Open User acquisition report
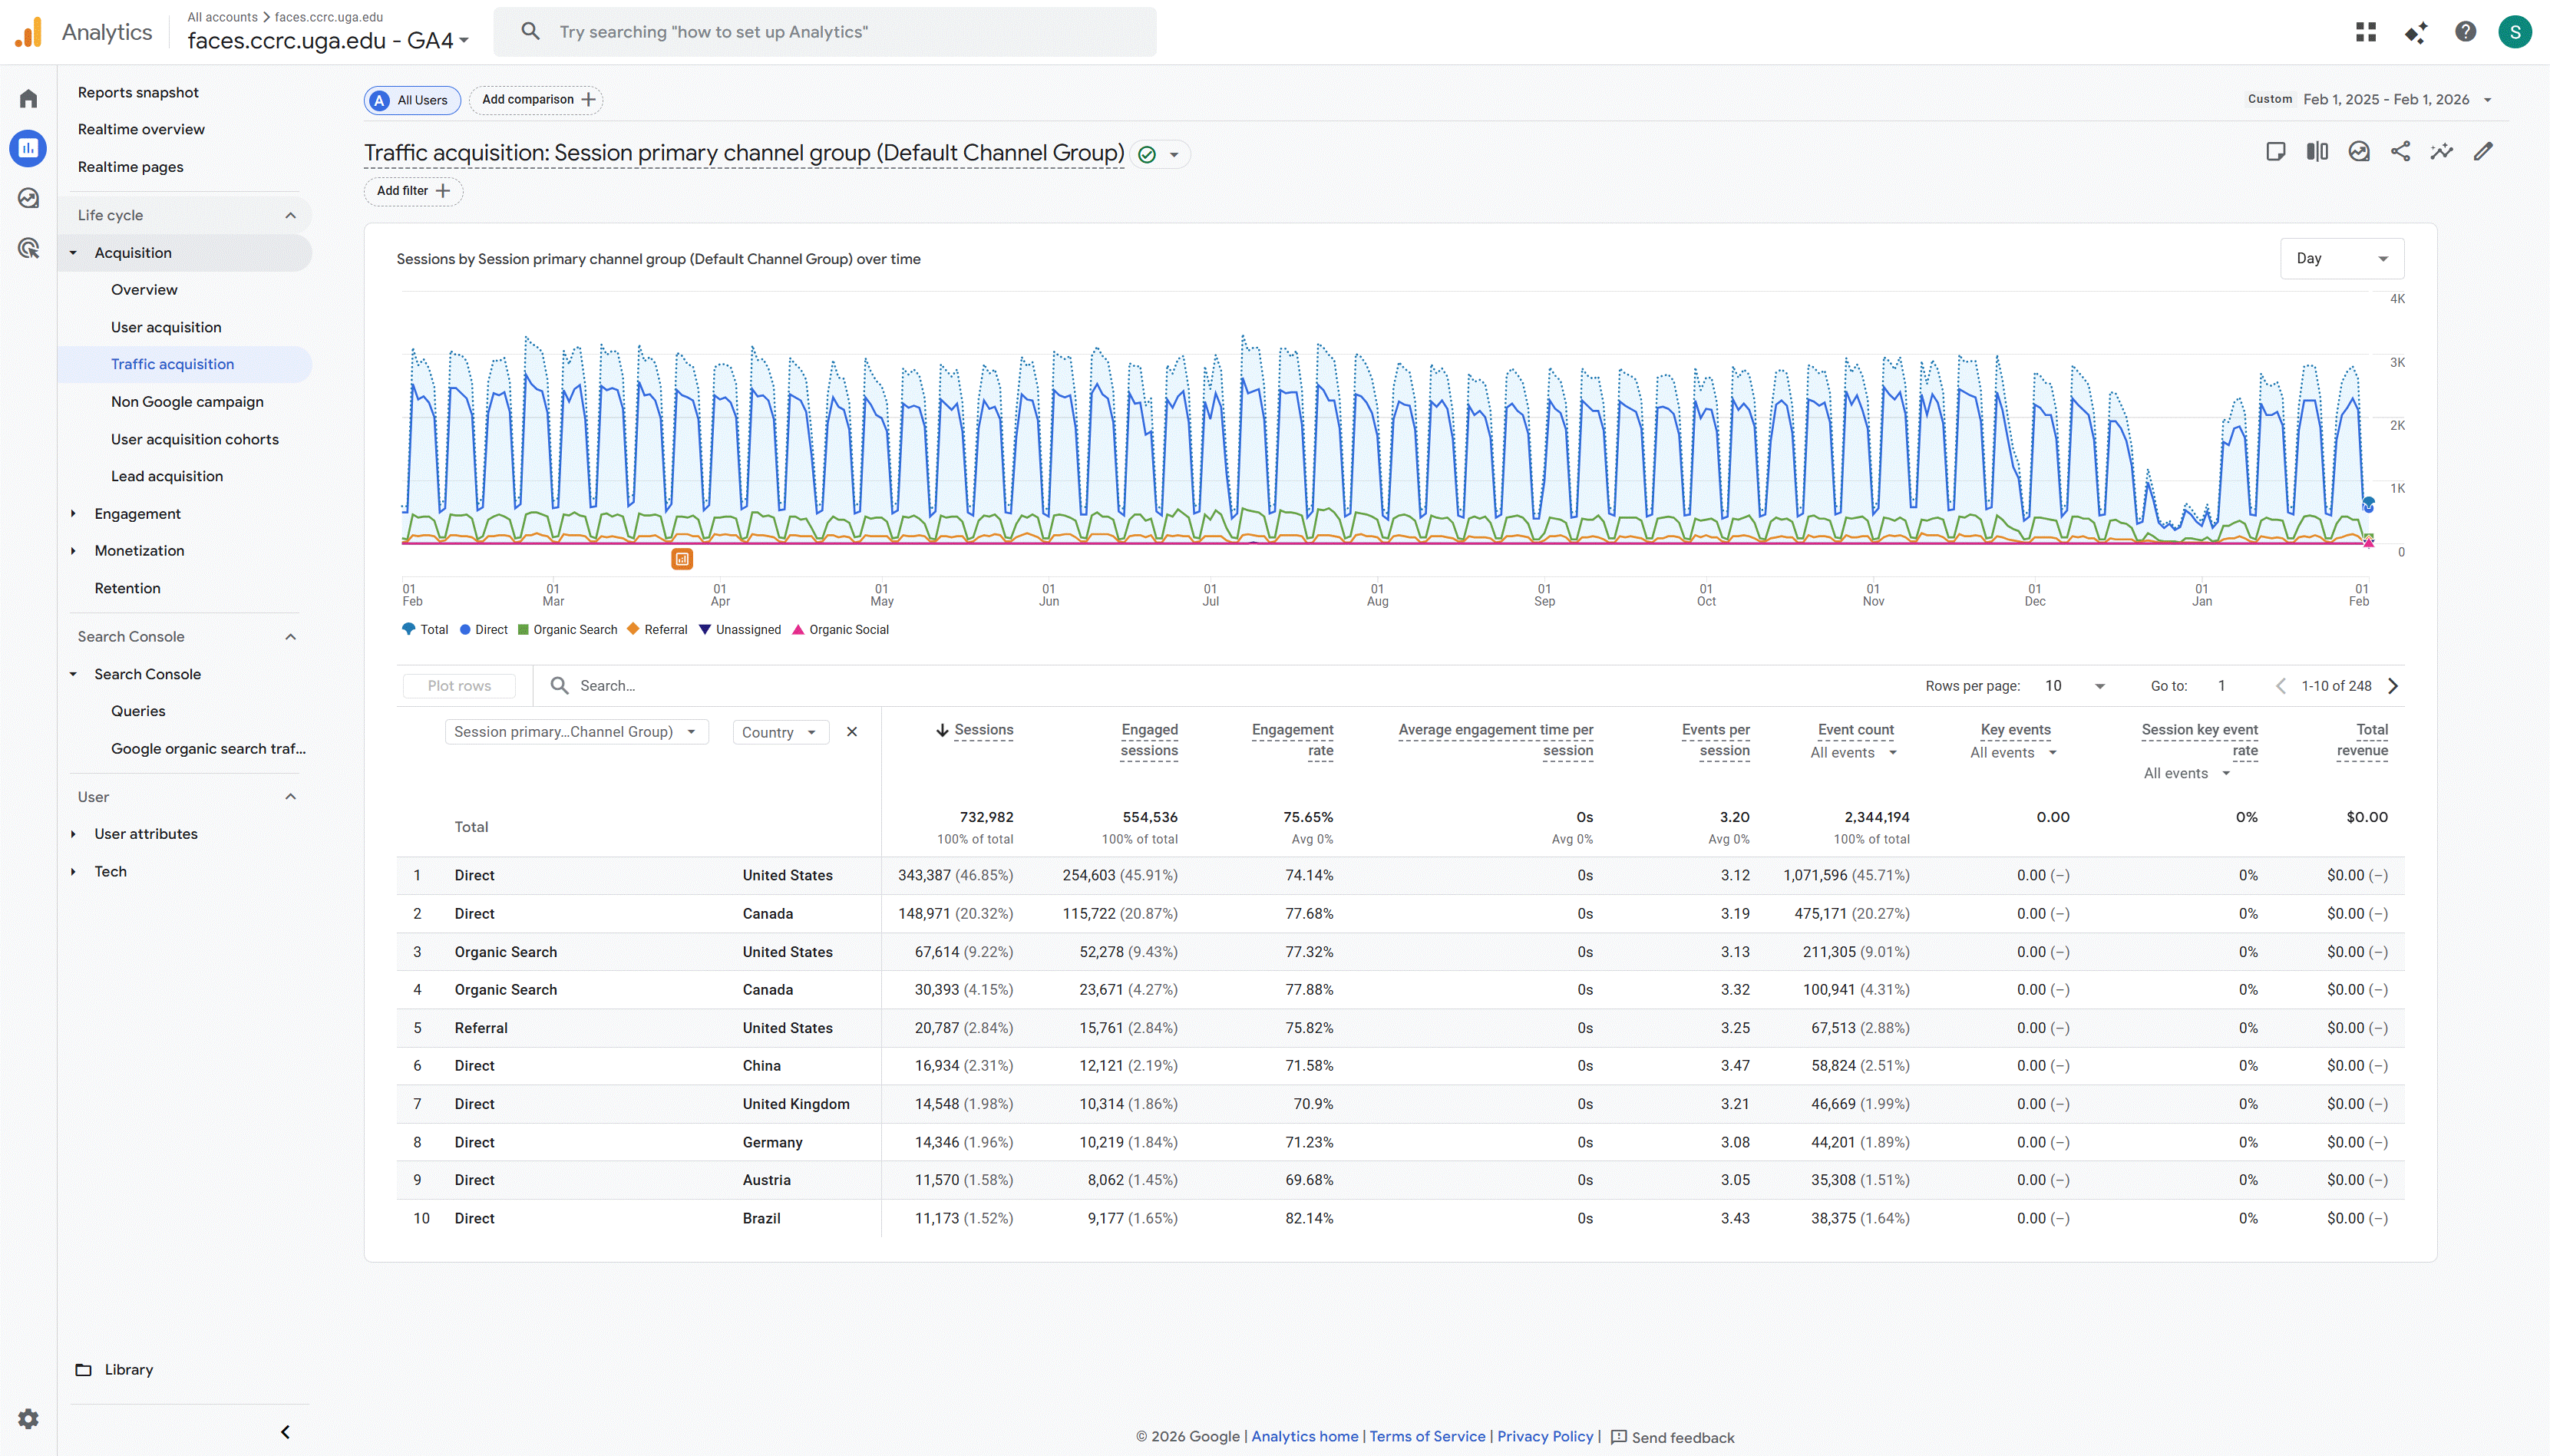2550x1456 pixels. pyautogui.click(x=166, y=327)
